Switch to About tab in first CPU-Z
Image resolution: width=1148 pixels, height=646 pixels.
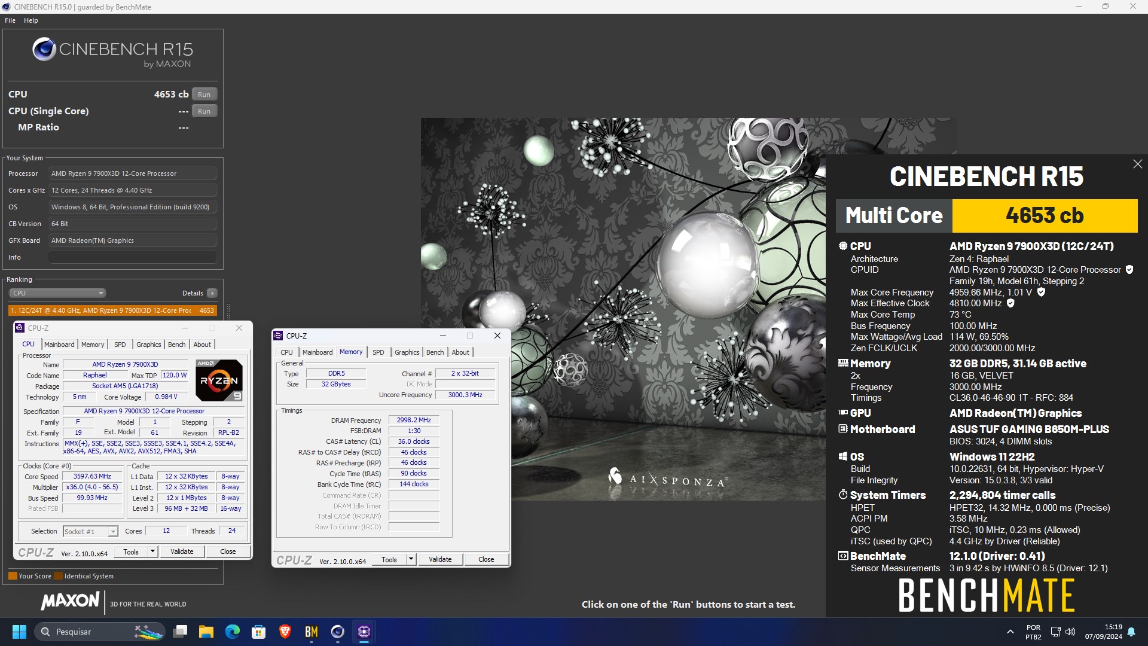202,345
